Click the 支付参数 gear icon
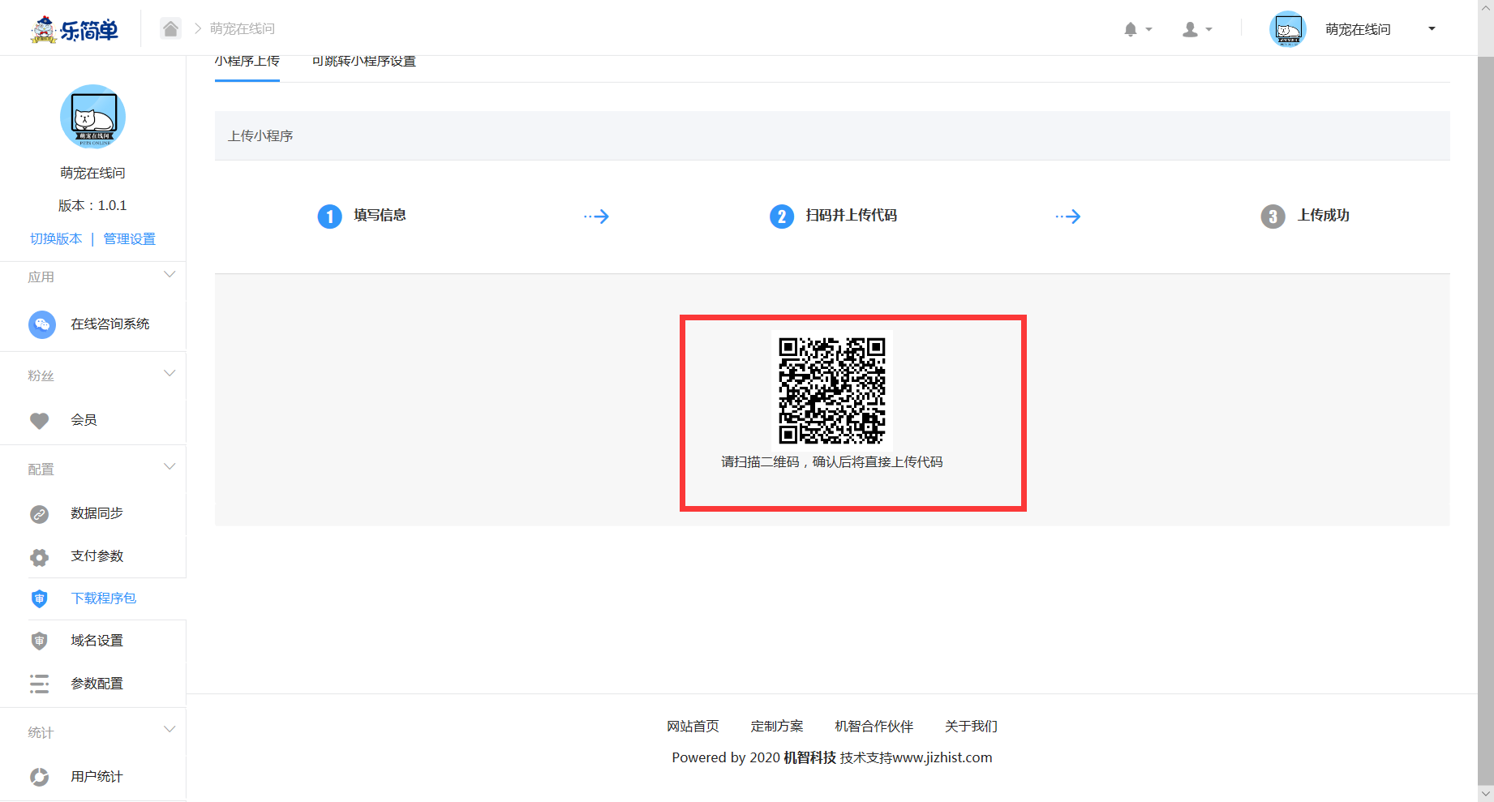 39,557
